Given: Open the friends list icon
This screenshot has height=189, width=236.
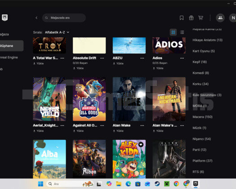Looking at the screenshot, I should [220, 18].
